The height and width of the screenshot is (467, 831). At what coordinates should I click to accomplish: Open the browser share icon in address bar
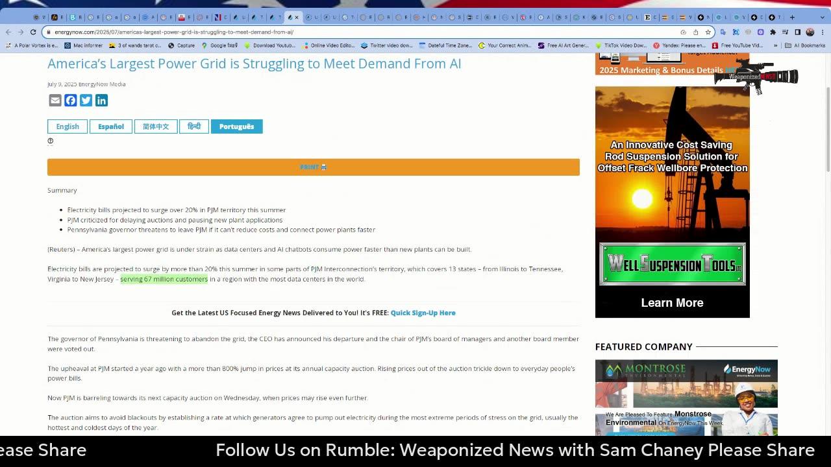click(696, 32)
